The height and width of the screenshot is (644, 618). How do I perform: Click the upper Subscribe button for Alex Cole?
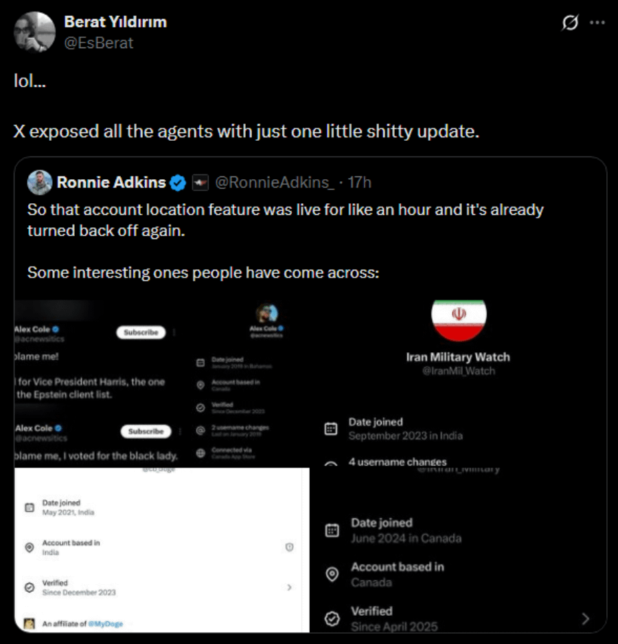pyautogui.click(x=141, y=332)
